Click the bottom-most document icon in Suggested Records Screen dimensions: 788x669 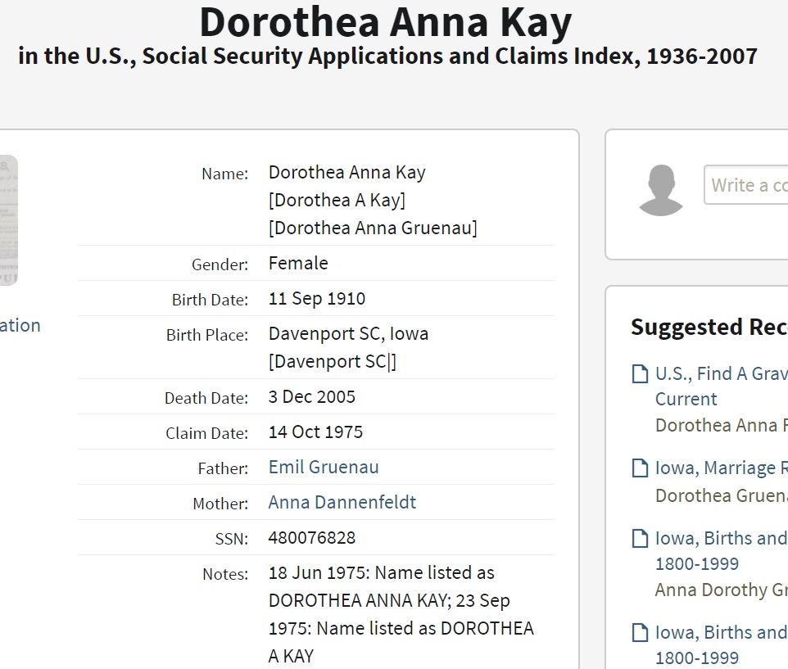[640, 633]
